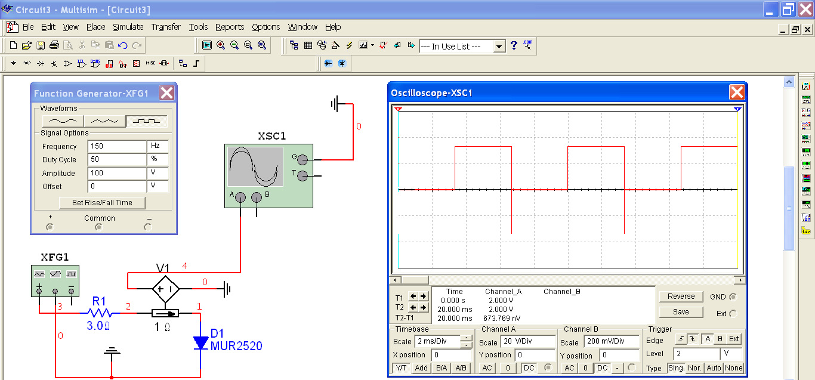Open the Diodes component group icon
This screenshot has height=380, width=815.
coord(41,63)
